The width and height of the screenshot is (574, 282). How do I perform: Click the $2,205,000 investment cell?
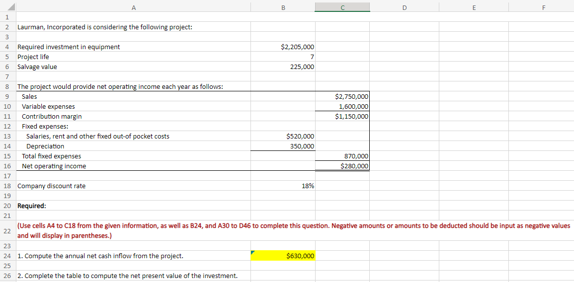pos(283,47)
